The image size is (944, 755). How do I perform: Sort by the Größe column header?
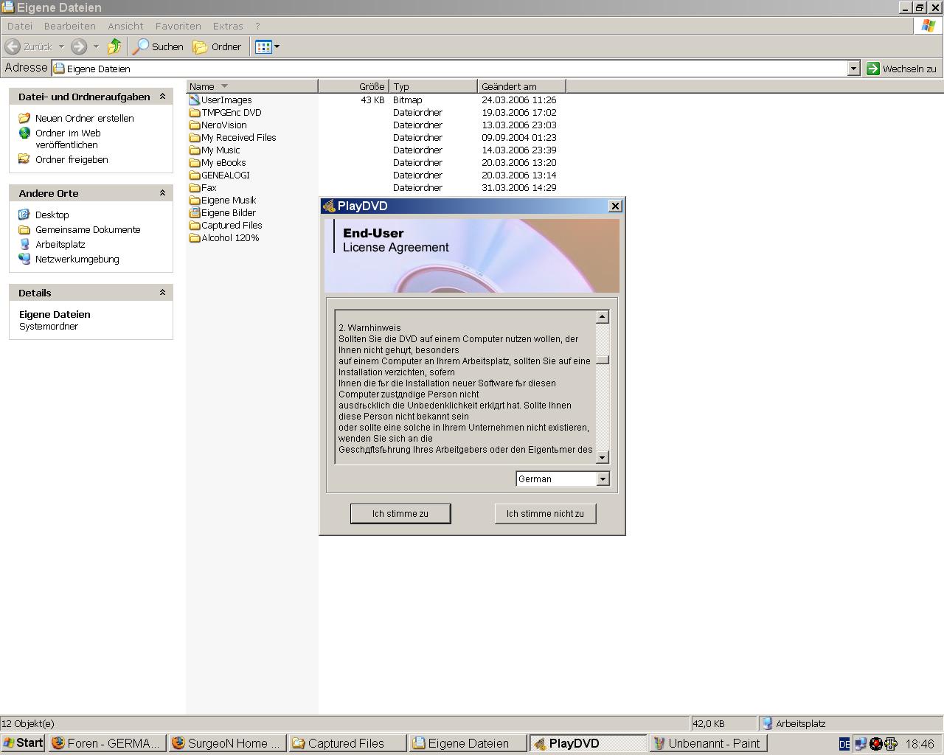pyautogui.click(x=354, y=86)
